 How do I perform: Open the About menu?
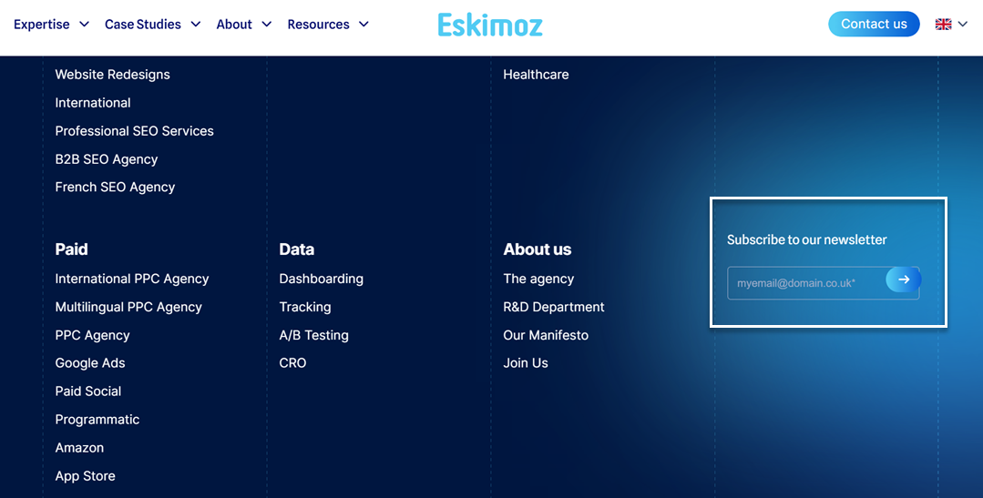tap(234, 25)
